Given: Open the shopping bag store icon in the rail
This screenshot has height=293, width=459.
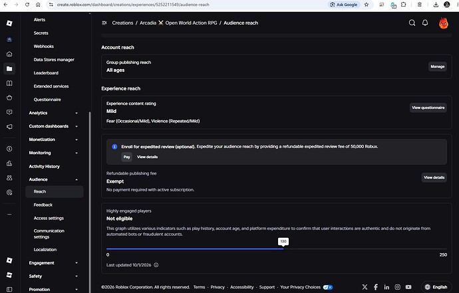Looking at the screenshot, I should coord(9,98).
